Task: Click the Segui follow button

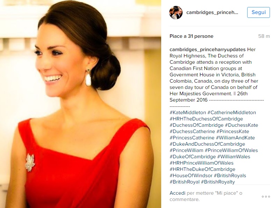Action: click(x=258, y=12)
